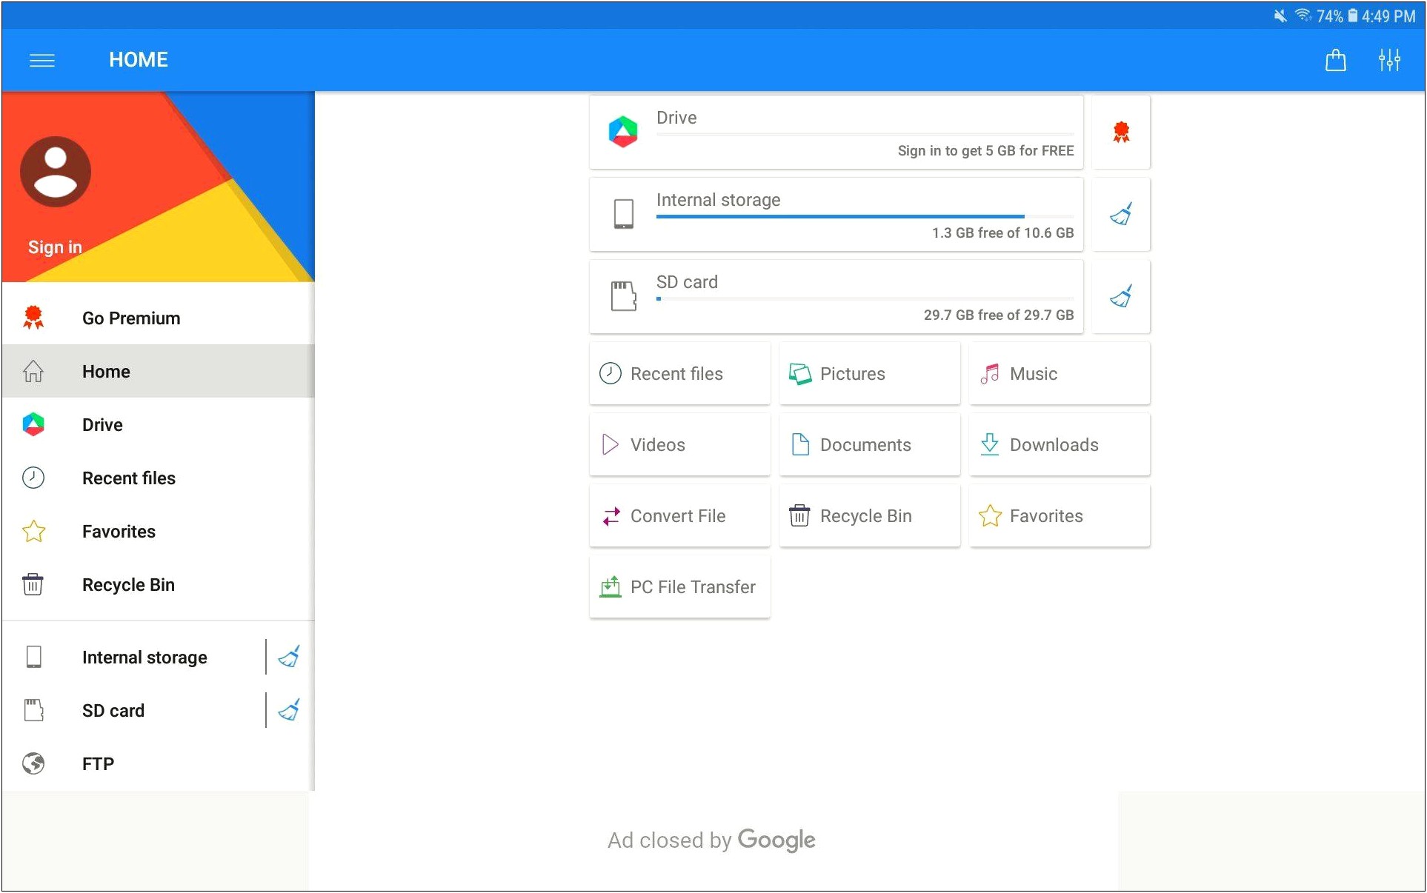The height and width of the screenshot is (893, 1427).
Task: Open the Videos category icon
Action: coord(610,444)
